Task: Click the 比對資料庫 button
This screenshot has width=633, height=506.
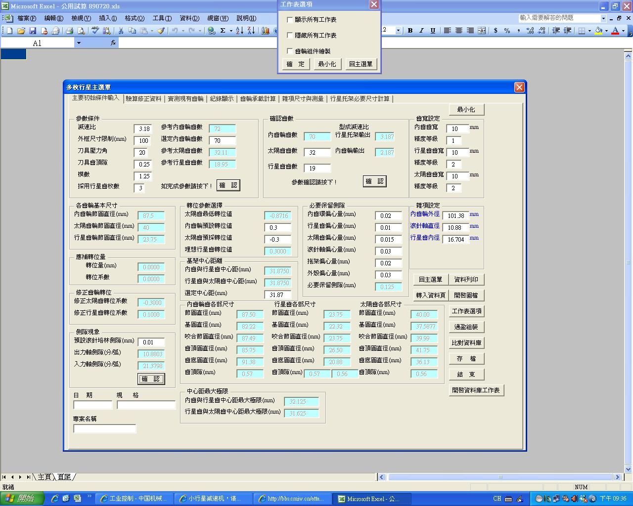Action: pyautogui.click(x=466, y=343)
